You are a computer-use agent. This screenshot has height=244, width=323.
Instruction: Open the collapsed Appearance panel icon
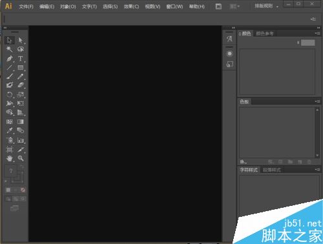tap(229, 54)
